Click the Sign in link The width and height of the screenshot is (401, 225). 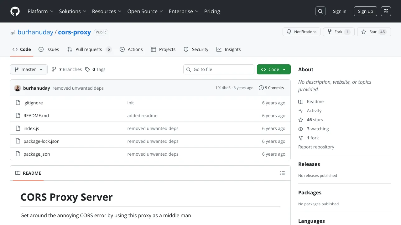(x=340, y=11)
